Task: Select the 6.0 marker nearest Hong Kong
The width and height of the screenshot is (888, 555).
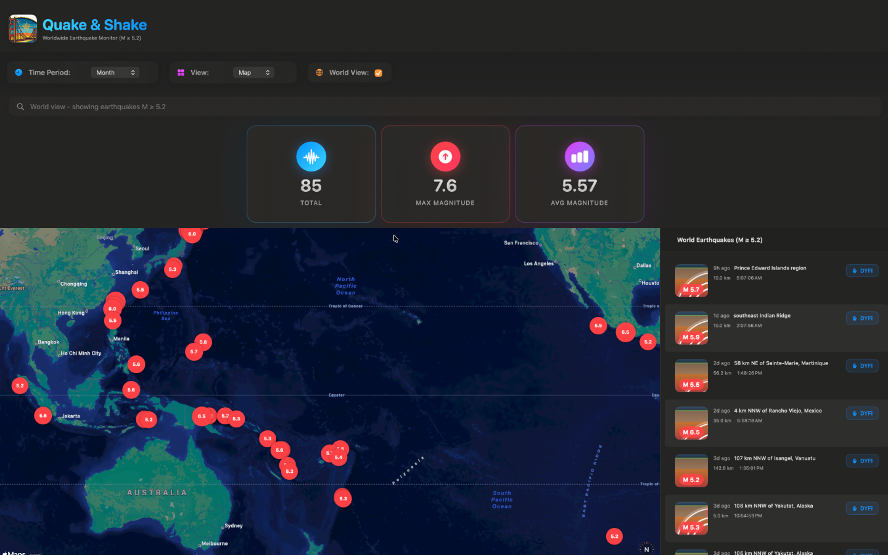Action: tap(112, 308)
